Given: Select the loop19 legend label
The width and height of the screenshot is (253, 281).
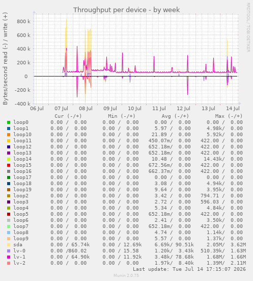Looking at the screenshot, I should pyautogui.click(x=22, y=190).
